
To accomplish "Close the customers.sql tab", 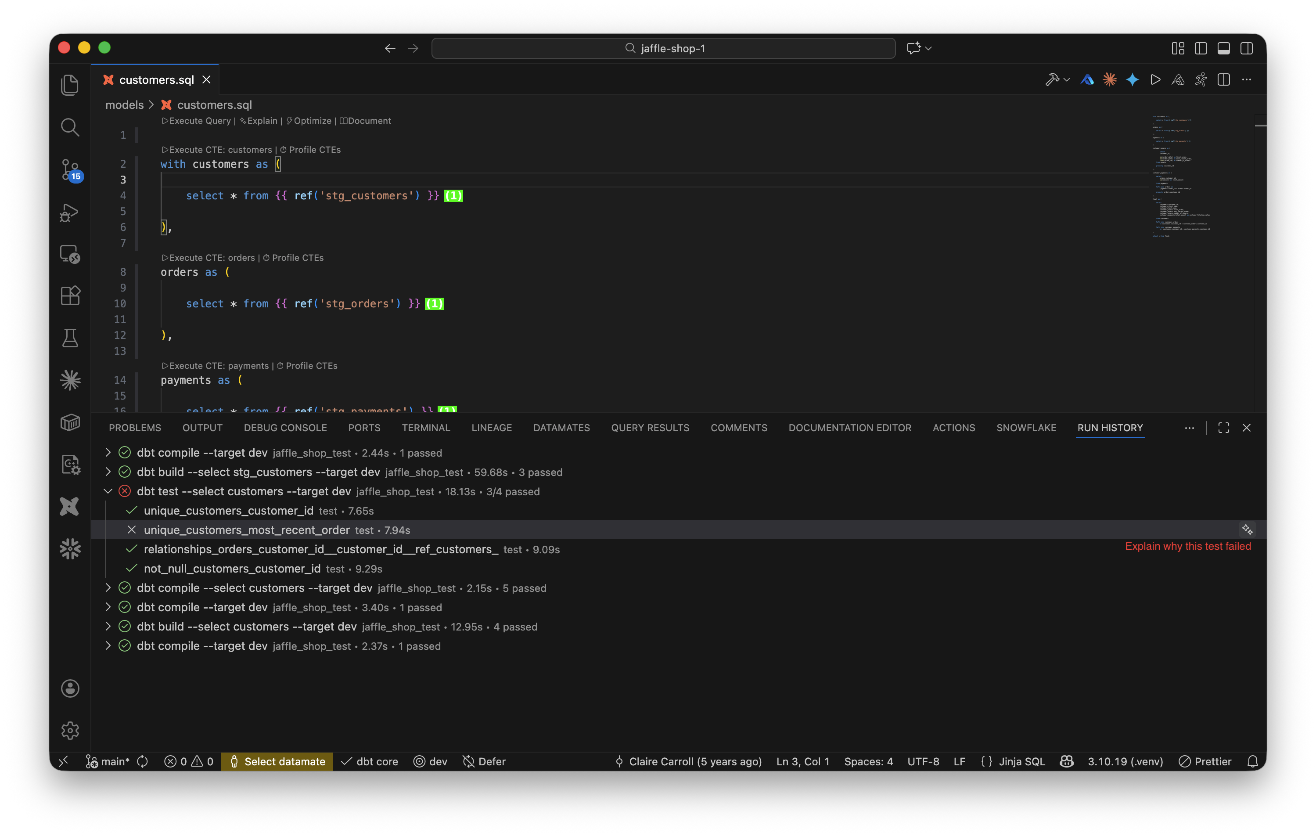I will point(207,80).
